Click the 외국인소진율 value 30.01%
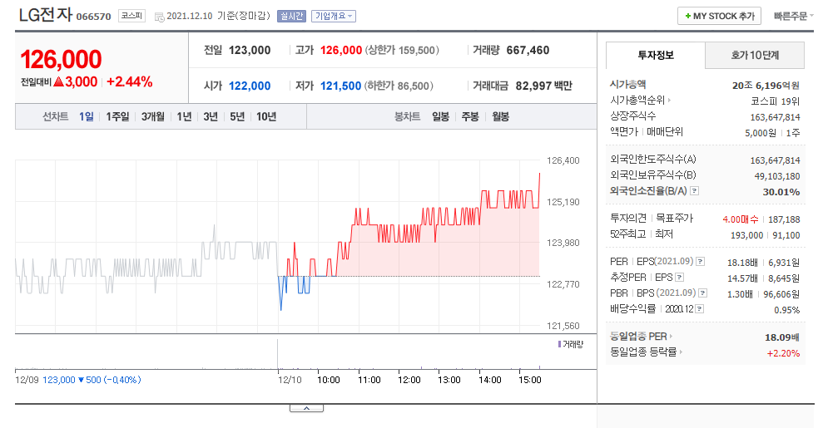This screenshot has height=428, width=818. [781, 192]
